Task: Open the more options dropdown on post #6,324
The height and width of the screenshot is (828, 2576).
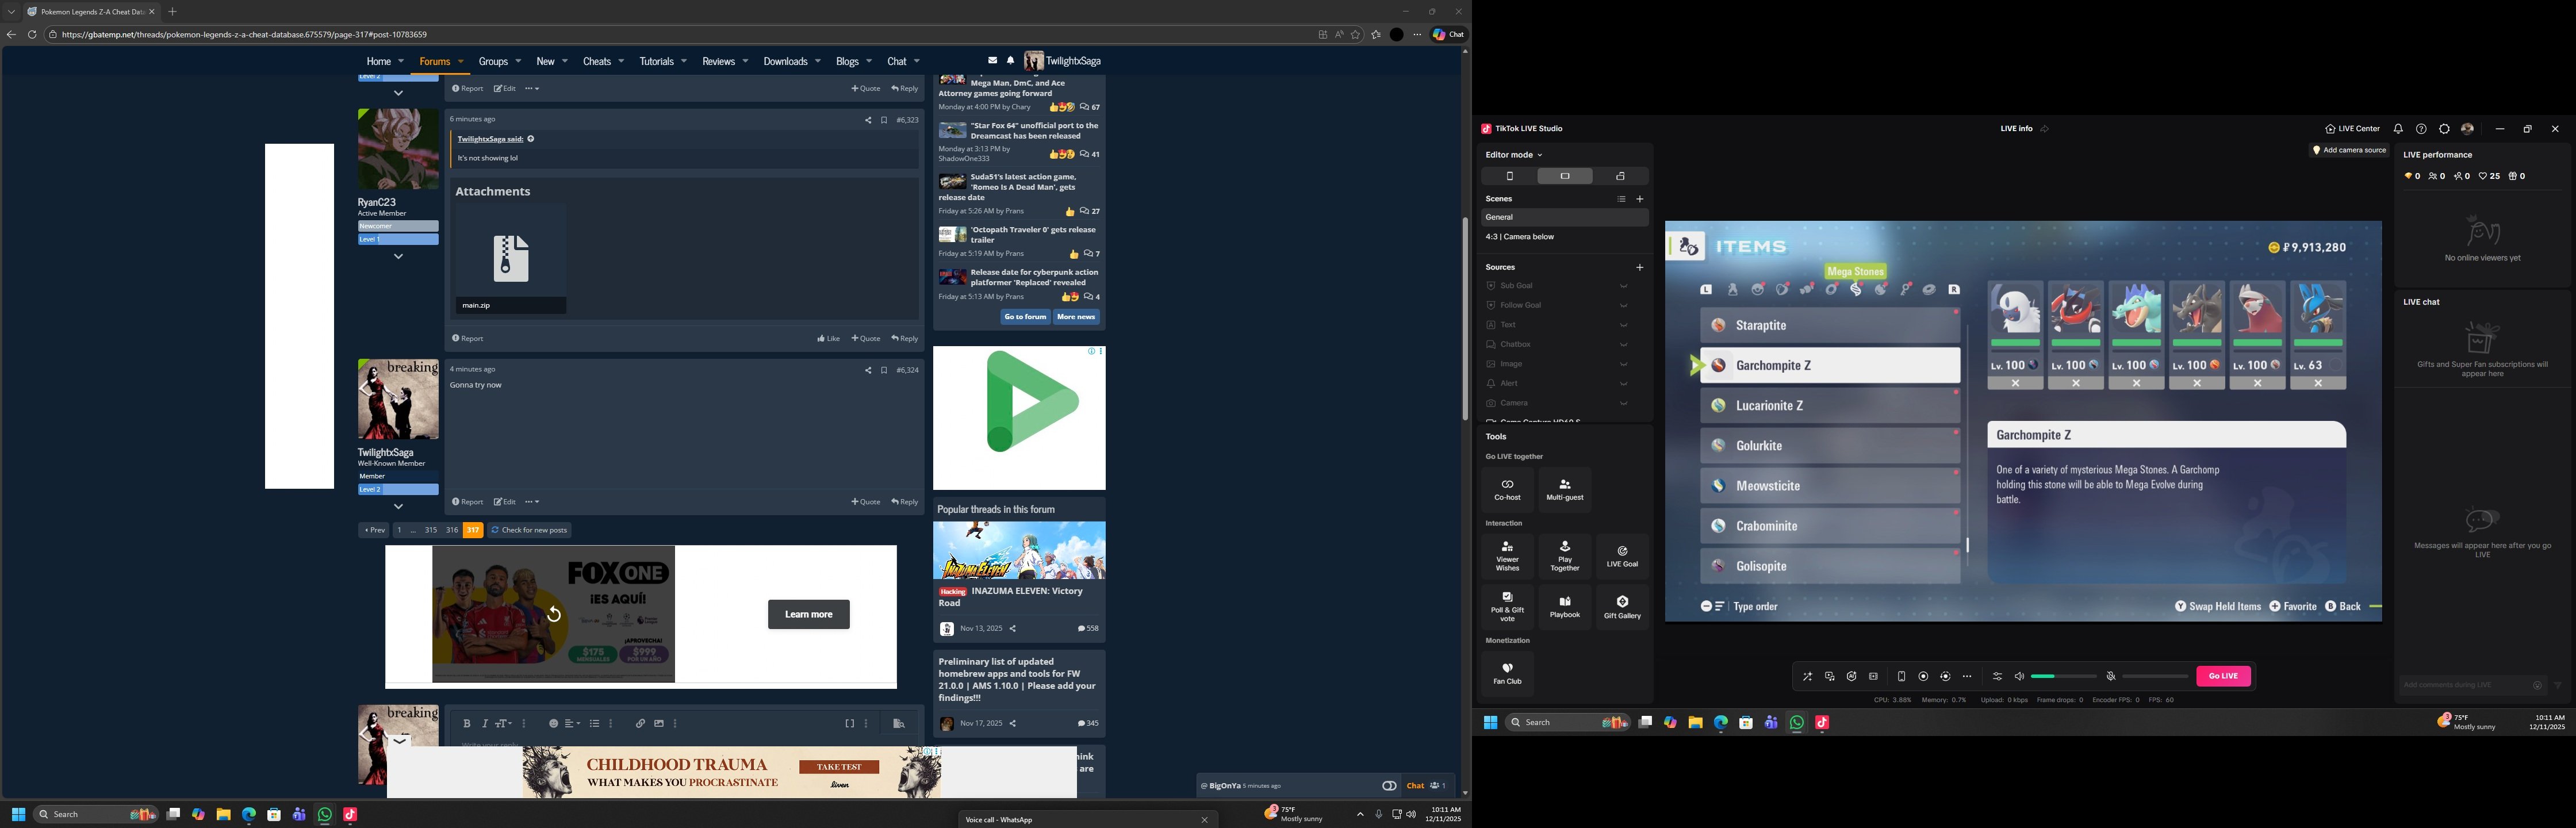Action: 532,502
